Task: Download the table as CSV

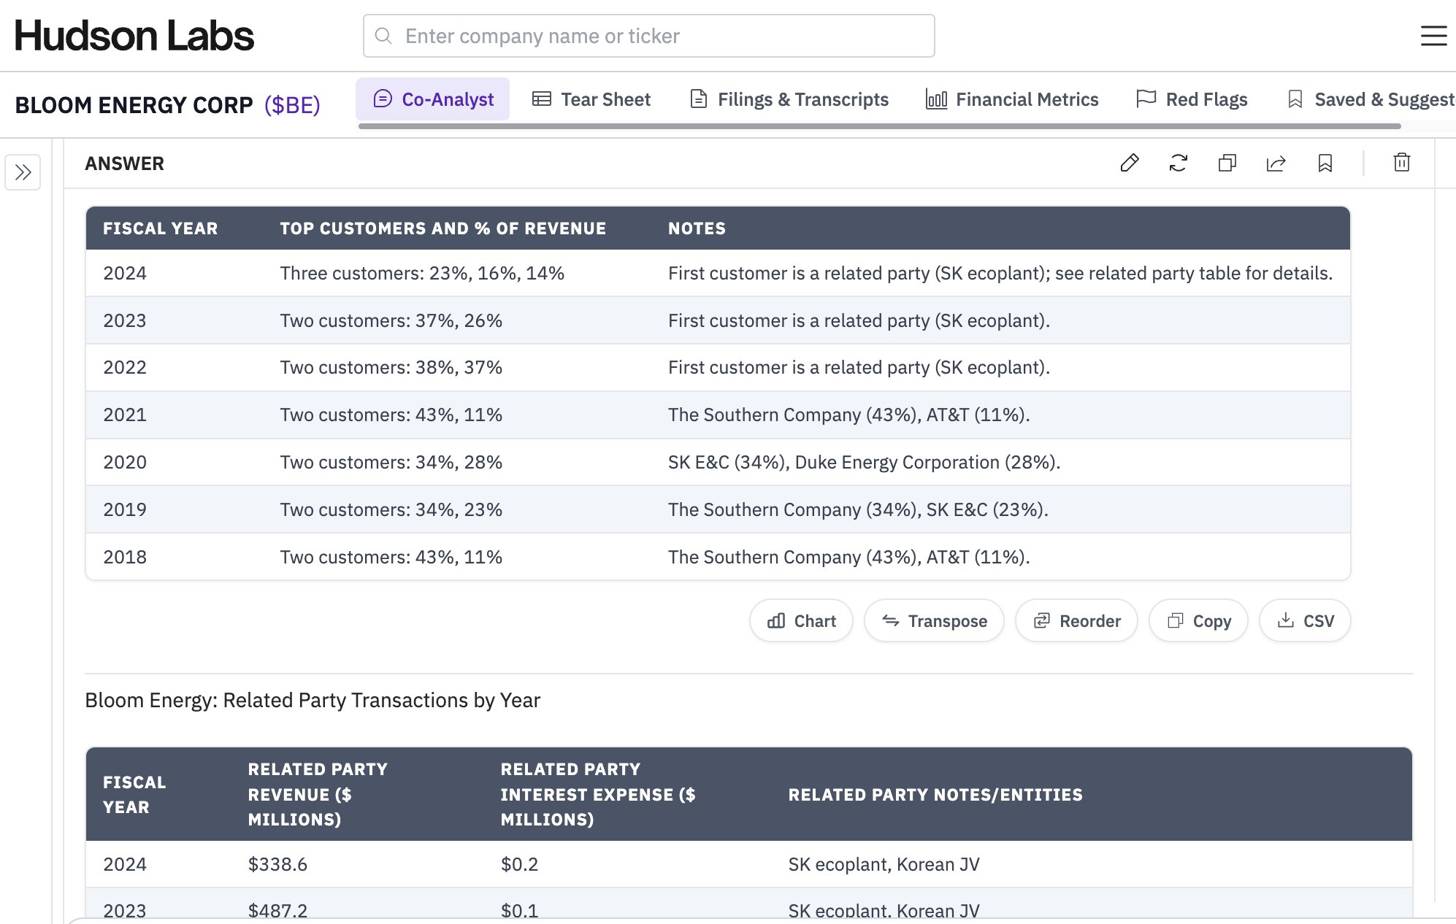Action: (1304, 620)
